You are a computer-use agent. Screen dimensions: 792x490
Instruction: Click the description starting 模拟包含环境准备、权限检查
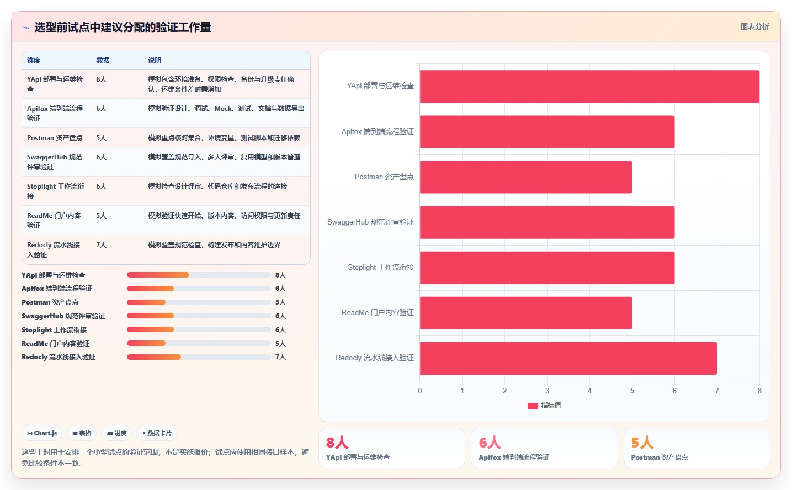click(x=221, y=84)
